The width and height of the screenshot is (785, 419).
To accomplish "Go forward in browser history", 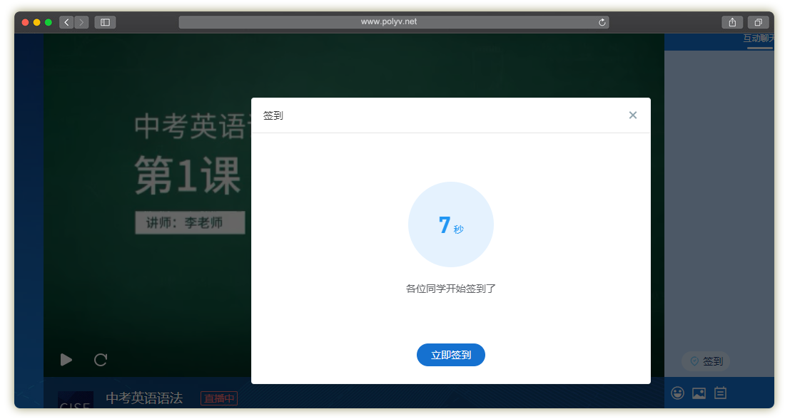I will click(81, 22).
